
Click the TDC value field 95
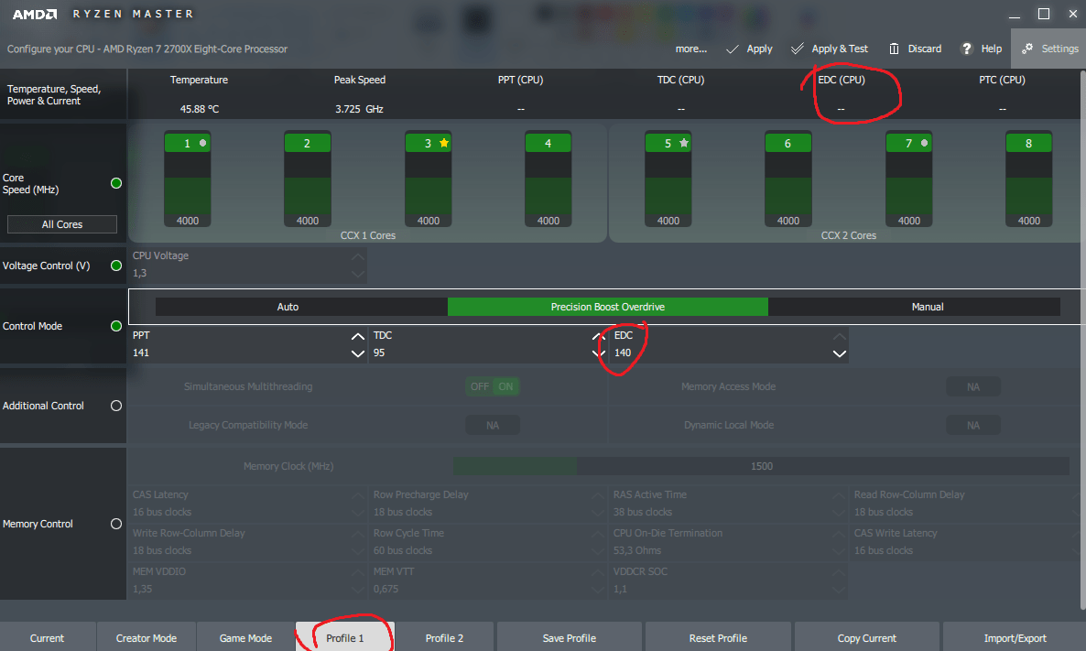(379, 353)
